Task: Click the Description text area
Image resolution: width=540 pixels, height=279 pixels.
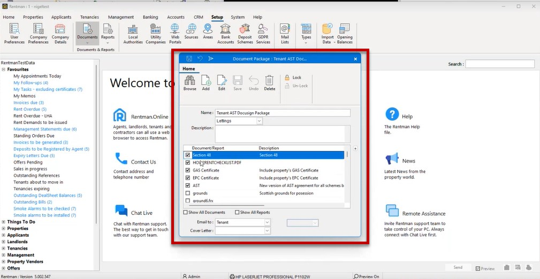Action: [x=283, y=134]
